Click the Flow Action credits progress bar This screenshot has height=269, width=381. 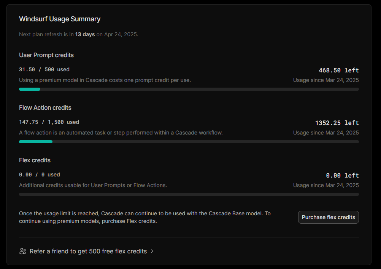click(189, 142)
